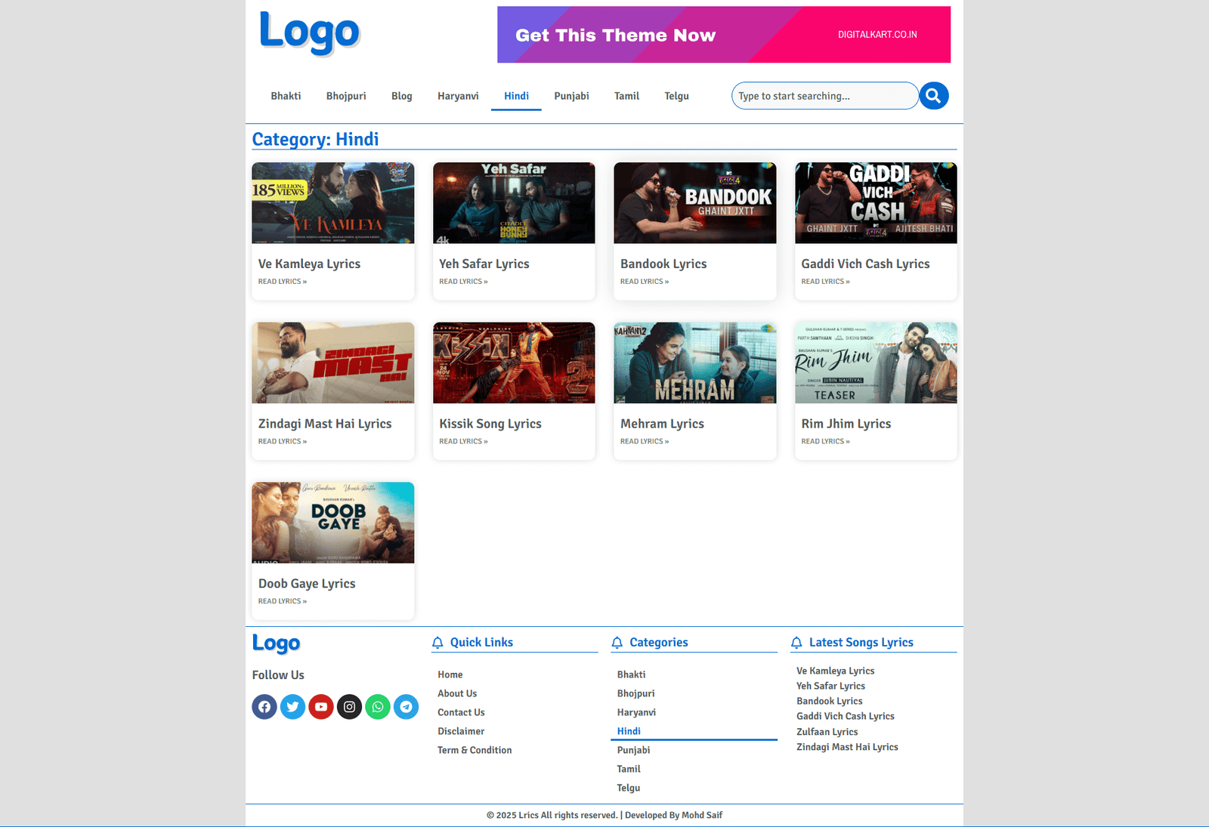This screenshot has width=1209, height=827.
Task: Go to Bhojpuri category in top menu
Action: click(346, 96)
